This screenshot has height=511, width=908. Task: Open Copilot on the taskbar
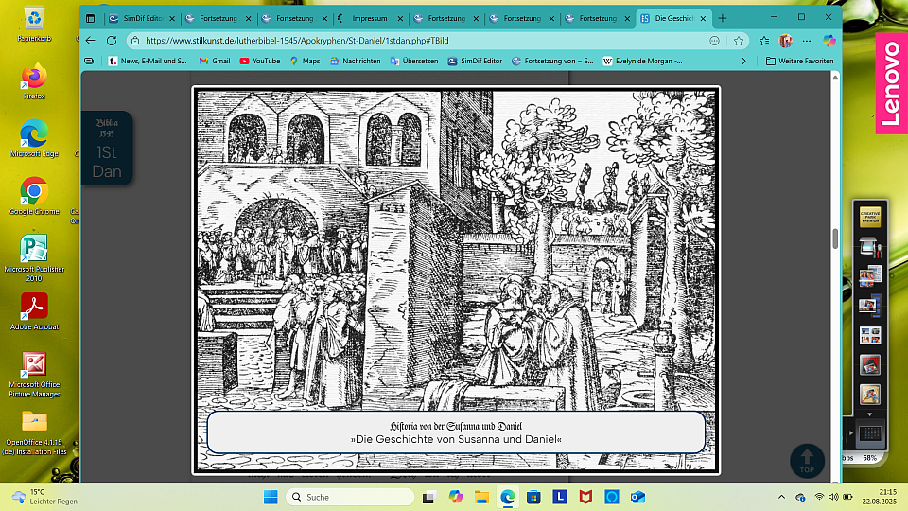(x=456, y=497)
